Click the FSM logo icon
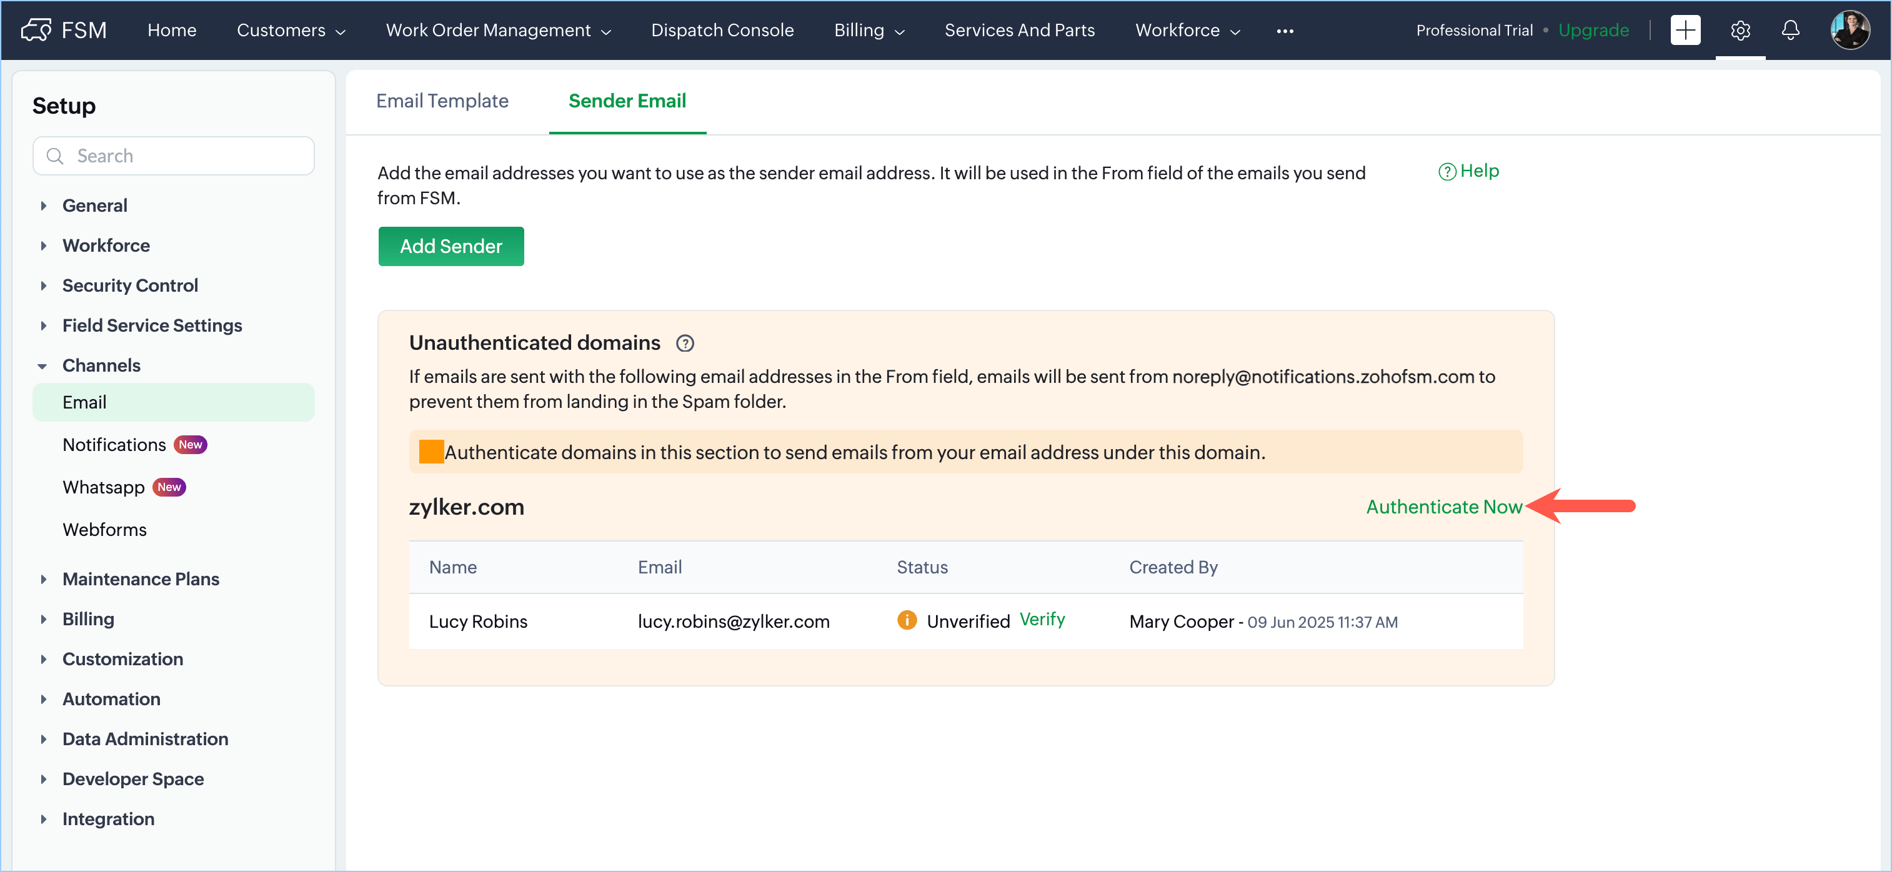The height and width of the screenshot is (872, 1892). pyautogui.click(x=35, y=30)
